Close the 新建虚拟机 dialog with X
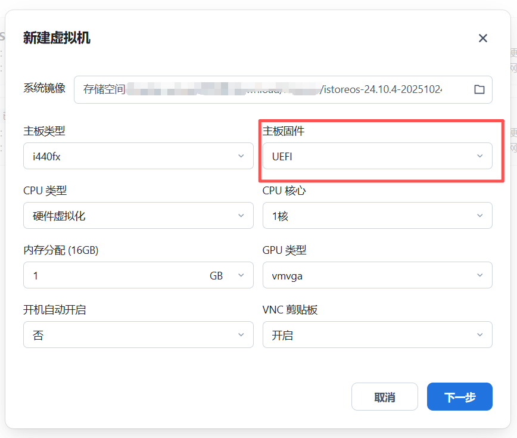 (x=482, y=38)
